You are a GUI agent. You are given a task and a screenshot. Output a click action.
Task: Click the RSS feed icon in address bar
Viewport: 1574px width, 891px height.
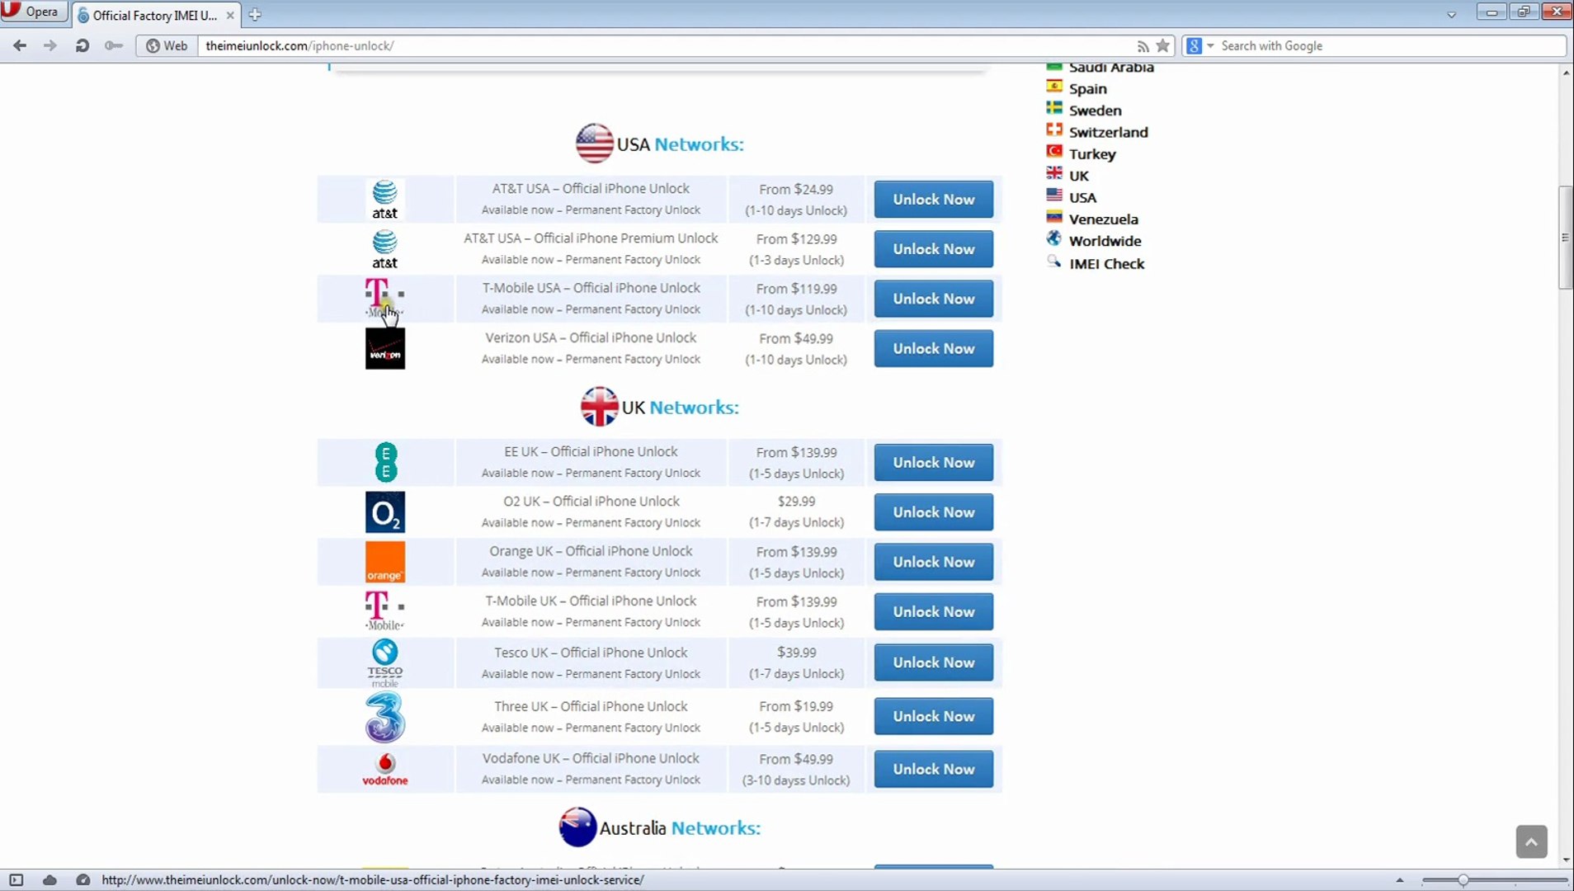(x=1143, y=46)
